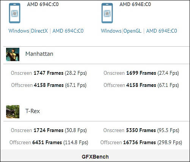Click the AMD 694E:C0 device phone icon

107,13
